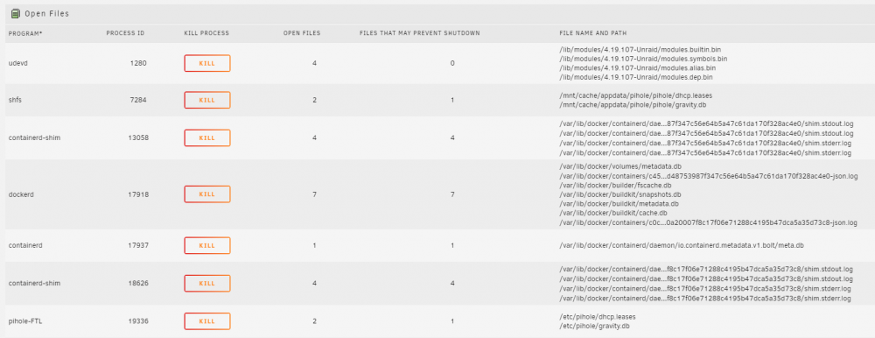Click Files That May Prevent Shutdown header
This screenshot has height=338, width=875.
(x=420, y=33)
